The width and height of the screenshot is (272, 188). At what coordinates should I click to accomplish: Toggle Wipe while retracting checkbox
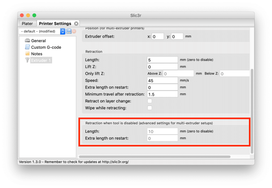150,108
